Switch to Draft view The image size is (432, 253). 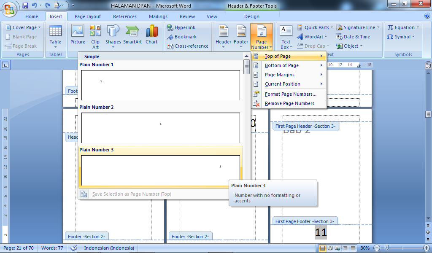353,248
